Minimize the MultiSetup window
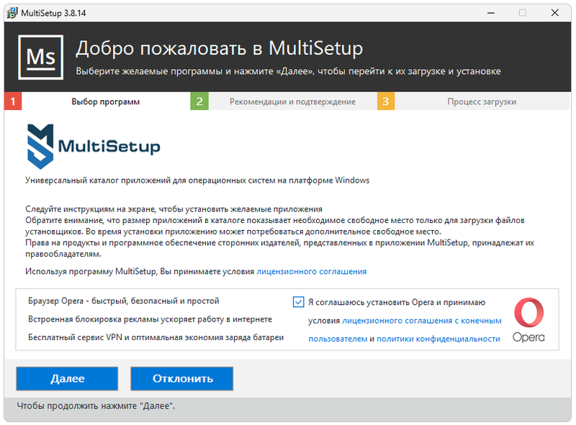576x425 pixels. pyautogui.click(x=491, y=13)
